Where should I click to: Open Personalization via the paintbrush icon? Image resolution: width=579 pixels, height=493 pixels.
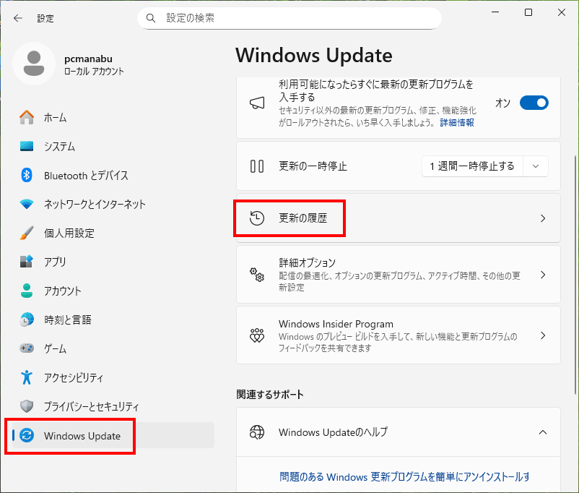(x=27, y=233)
